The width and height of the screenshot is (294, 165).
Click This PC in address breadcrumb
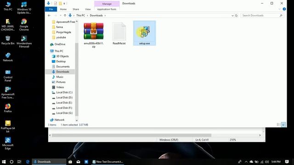(81, 16)
